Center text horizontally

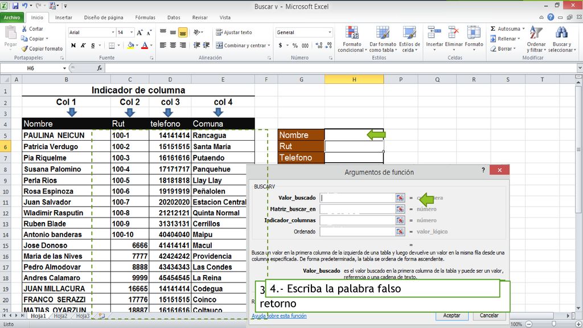point(173,46)
